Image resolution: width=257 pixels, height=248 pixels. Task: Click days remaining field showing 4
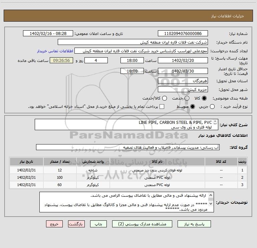(x=96, y=60)
